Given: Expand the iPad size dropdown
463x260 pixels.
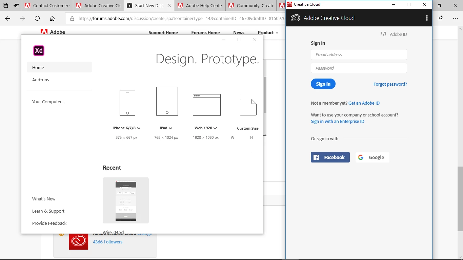Looking at the screenshot, I should [x=170, y=128].
